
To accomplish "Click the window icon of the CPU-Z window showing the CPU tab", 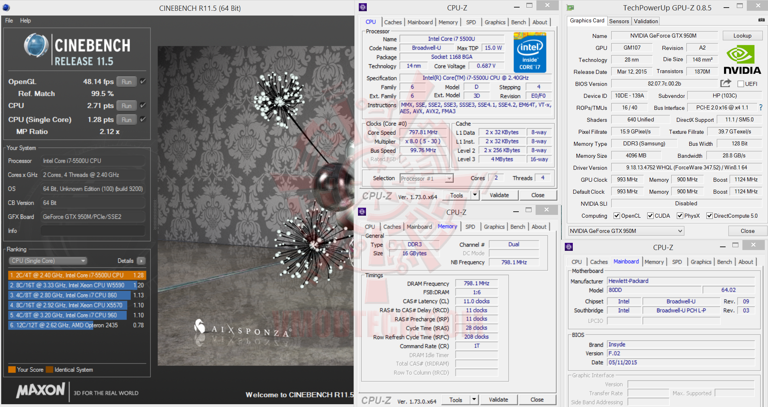I will tap(363, 7).
